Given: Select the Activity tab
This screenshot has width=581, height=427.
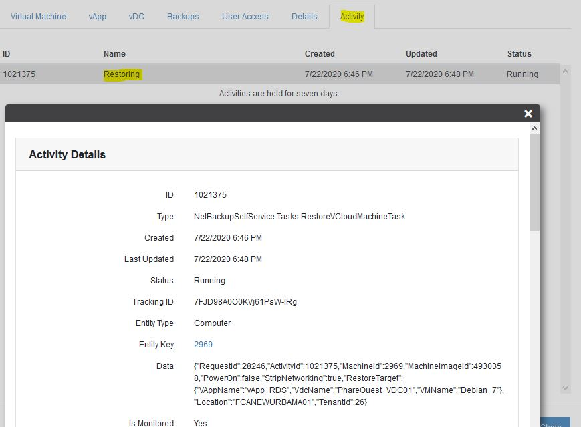Looking at the screenshot, I should pos(352,17).
